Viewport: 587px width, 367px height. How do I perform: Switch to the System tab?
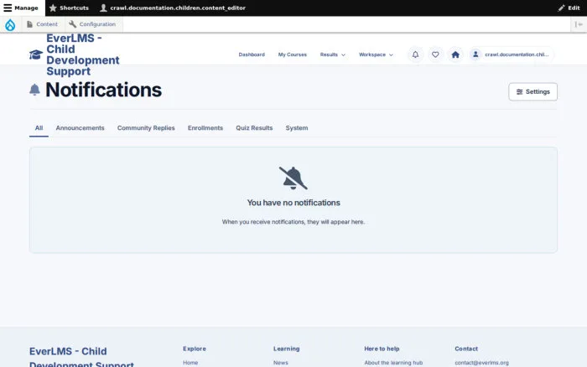pyautogui.click(x=297, y=128)
